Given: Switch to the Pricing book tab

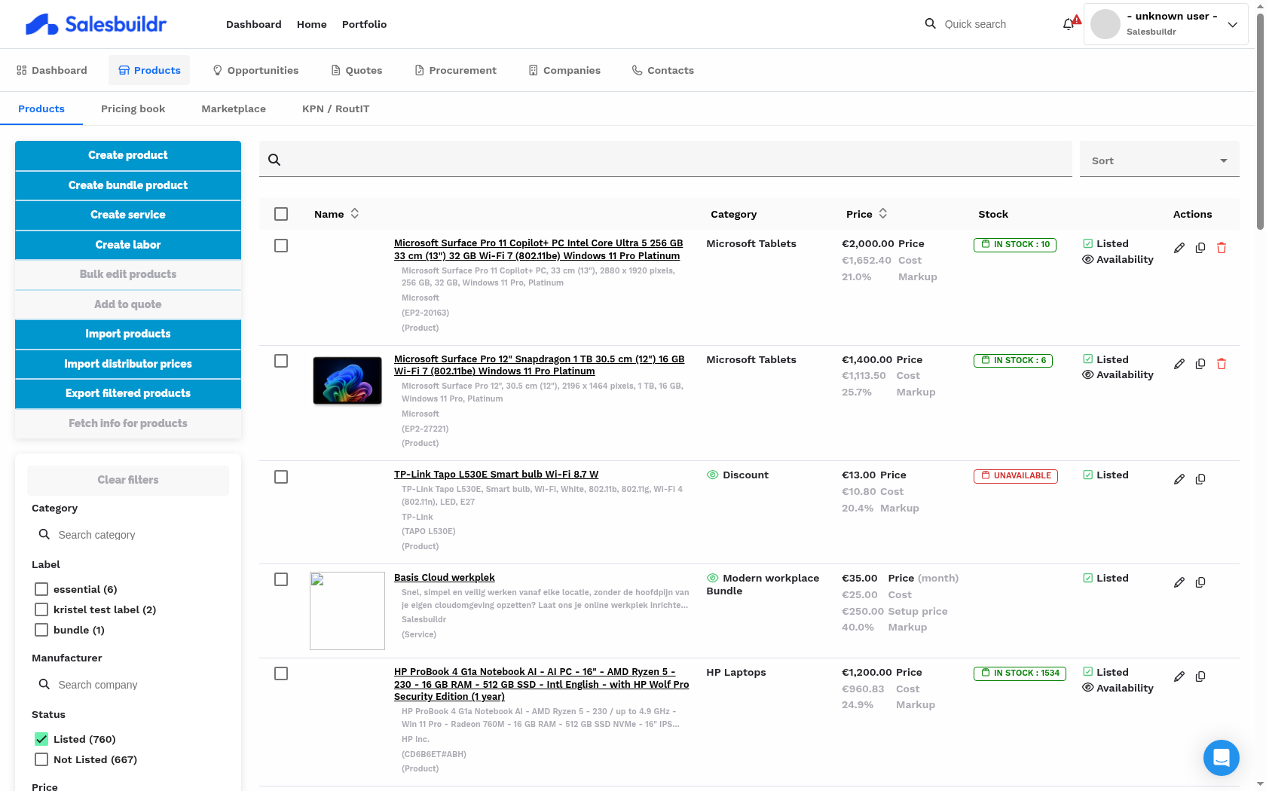Looking at the screenshot, I should 133,108.
